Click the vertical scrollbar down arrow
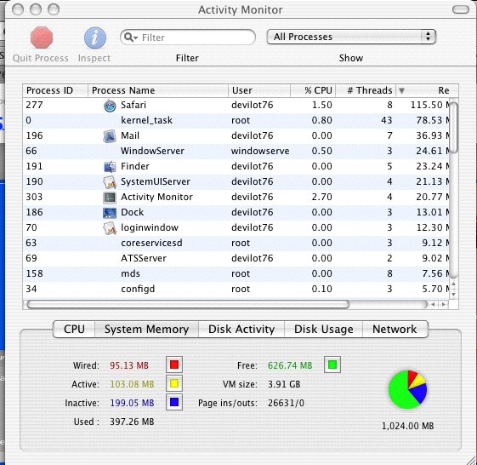 [453, 295]
